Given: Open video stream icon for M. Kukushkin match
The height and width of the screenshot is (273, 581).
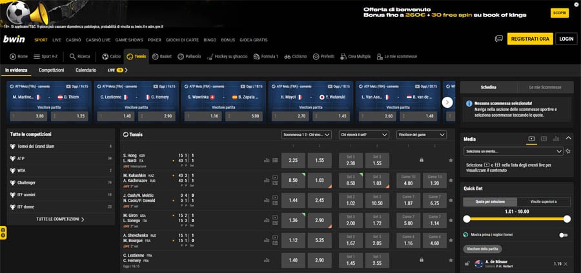Looking at the screenshot, I should point(275,177).
